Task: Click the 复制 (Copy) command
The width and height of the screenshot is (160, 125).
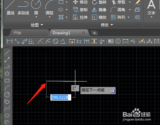Action: coord(80,10)
